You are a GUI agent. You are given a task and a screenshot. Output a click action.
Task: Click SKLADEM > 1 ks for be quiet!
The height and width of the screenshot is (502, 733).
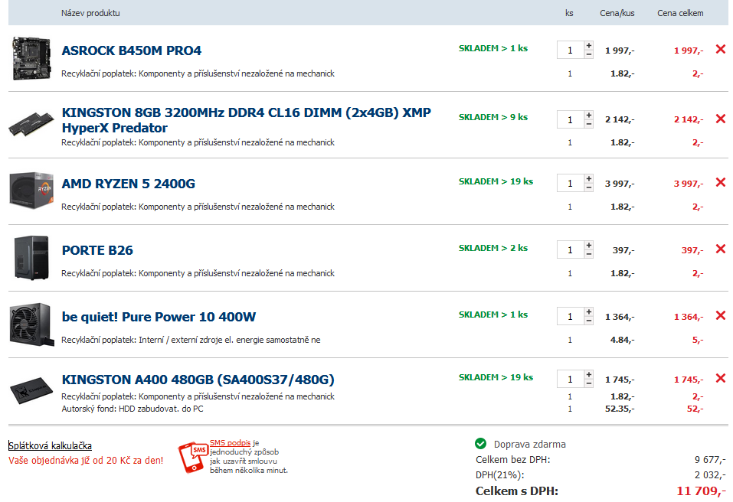point(493,315)
